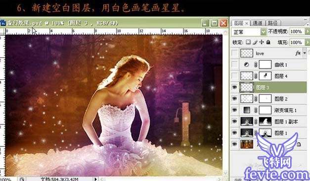Switch to the 通道 tab
Viewport: 310px width, 181px height.
pos(258,23)
